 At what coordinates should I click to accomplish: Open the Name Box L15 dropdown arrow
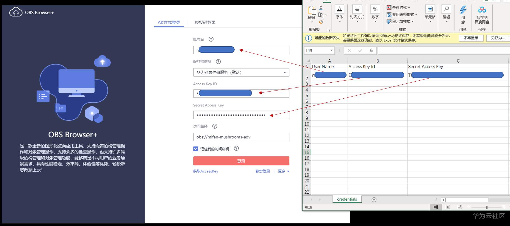331,50
